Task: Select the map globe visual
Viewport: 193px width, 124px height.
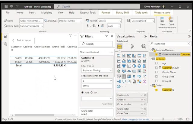Action: click(119, 71)
